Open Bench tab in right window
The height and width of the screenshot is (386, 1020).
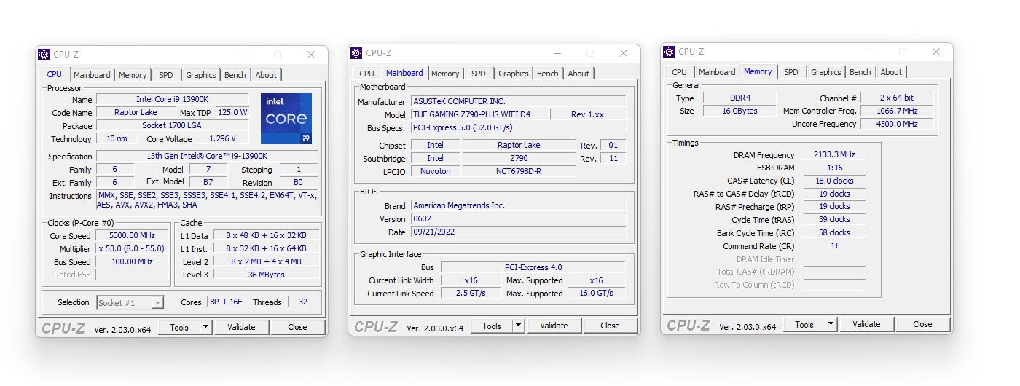tap(860, 72)
